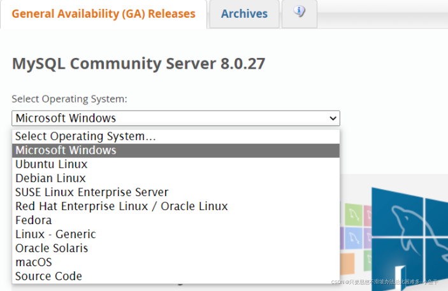
Task: Select Fedora from the dropdown list
Action: click(x=176, y=220)
